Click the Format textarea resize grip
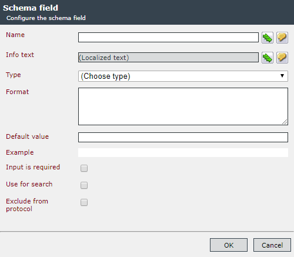This screenshot has height=257, width=294. (x=285, y=122)
